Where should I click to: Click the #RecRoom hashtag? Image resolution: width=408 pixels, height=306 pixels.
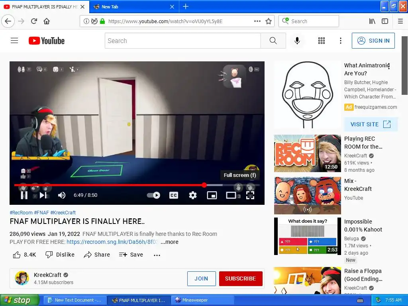tap(21, 213)
